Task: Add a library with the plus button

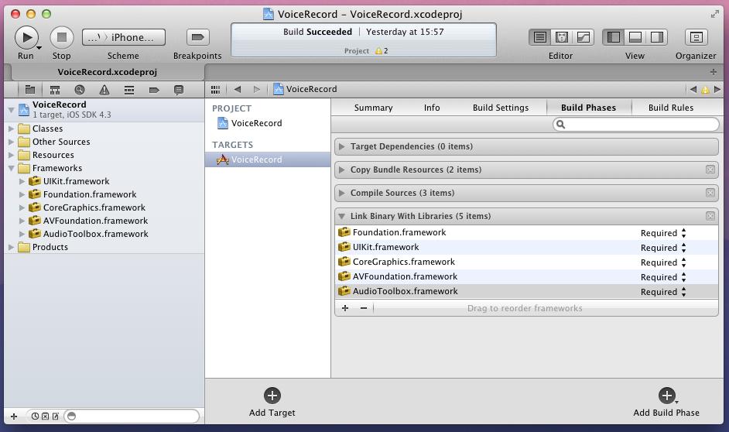Action: pos(345,308)
